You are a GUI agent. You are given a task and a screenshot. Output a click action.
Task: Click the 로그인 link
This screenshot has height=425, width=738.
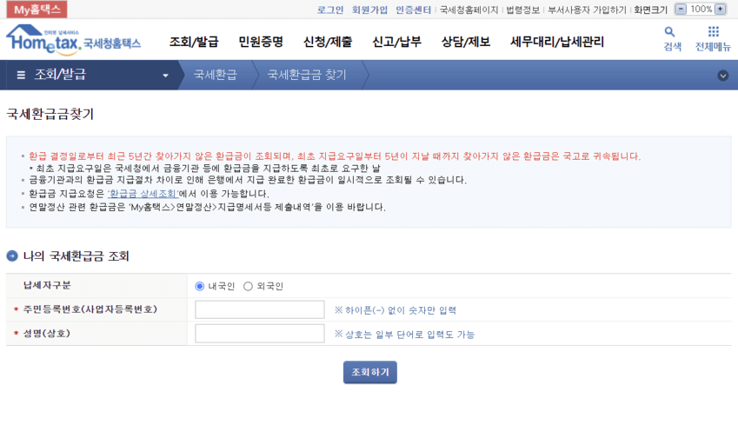point(330,10)
